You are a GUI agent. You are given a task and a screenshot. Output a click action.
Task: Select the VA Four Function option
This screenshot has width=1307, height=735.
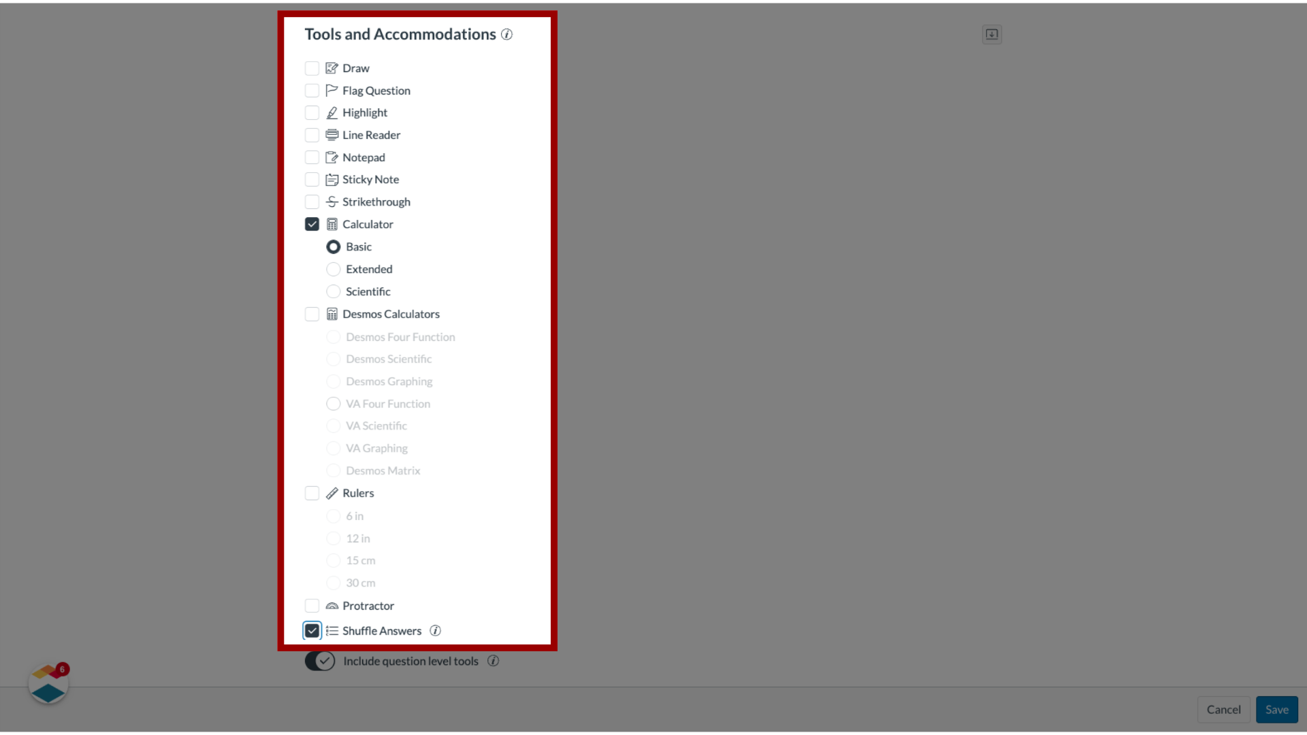tap(333, 403)
